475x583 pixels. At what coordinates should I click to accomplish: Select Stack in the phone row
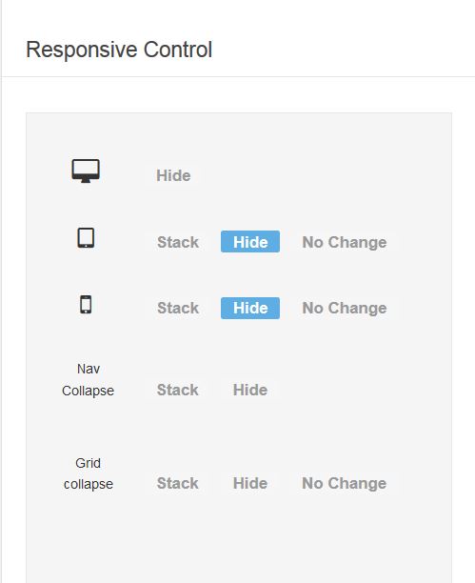(178, 308)
